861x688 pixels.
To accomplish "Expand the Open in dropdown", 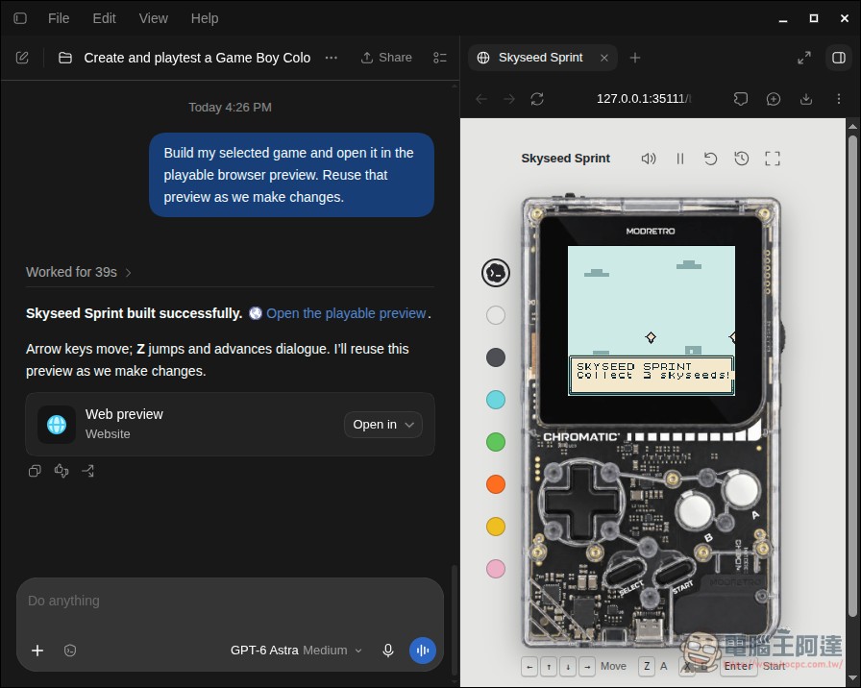I will tap(383, 425).
